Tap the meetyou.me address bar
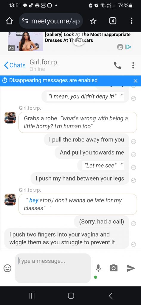Image resolution: width=141 pixels, height=305 pixels. (x=51, y=21)
